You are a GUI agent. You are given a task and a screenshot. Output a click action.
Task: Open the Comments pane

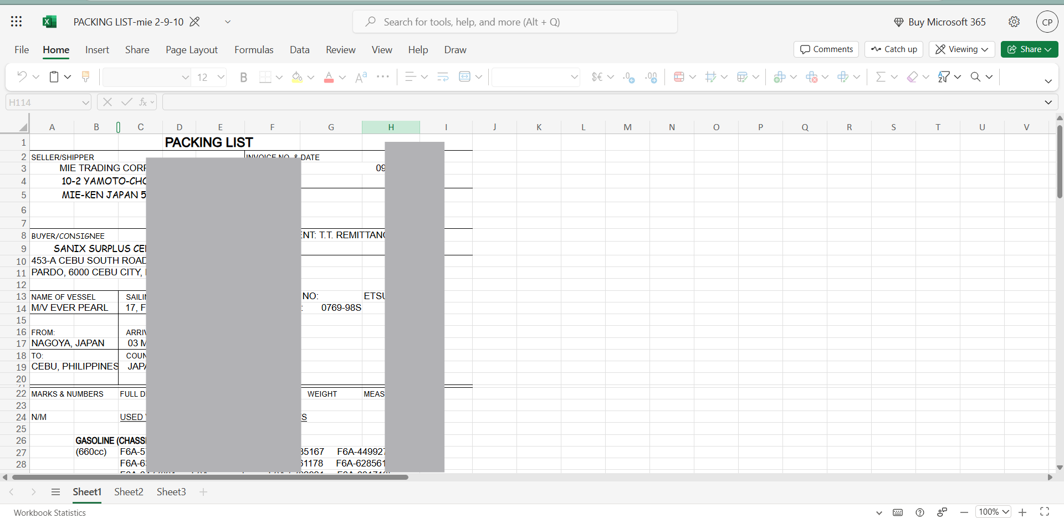(826, 49)
